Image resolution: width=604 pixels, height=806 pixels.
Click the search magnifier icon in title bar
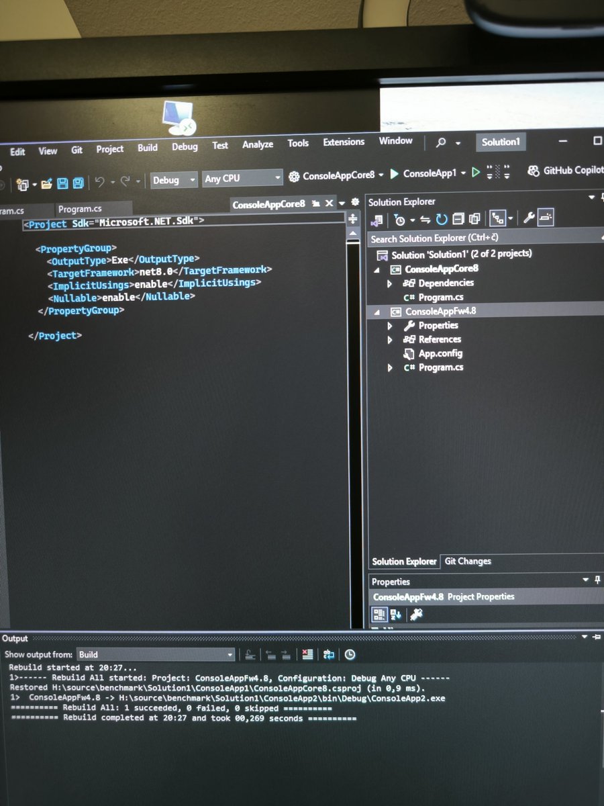pos(441,142)
